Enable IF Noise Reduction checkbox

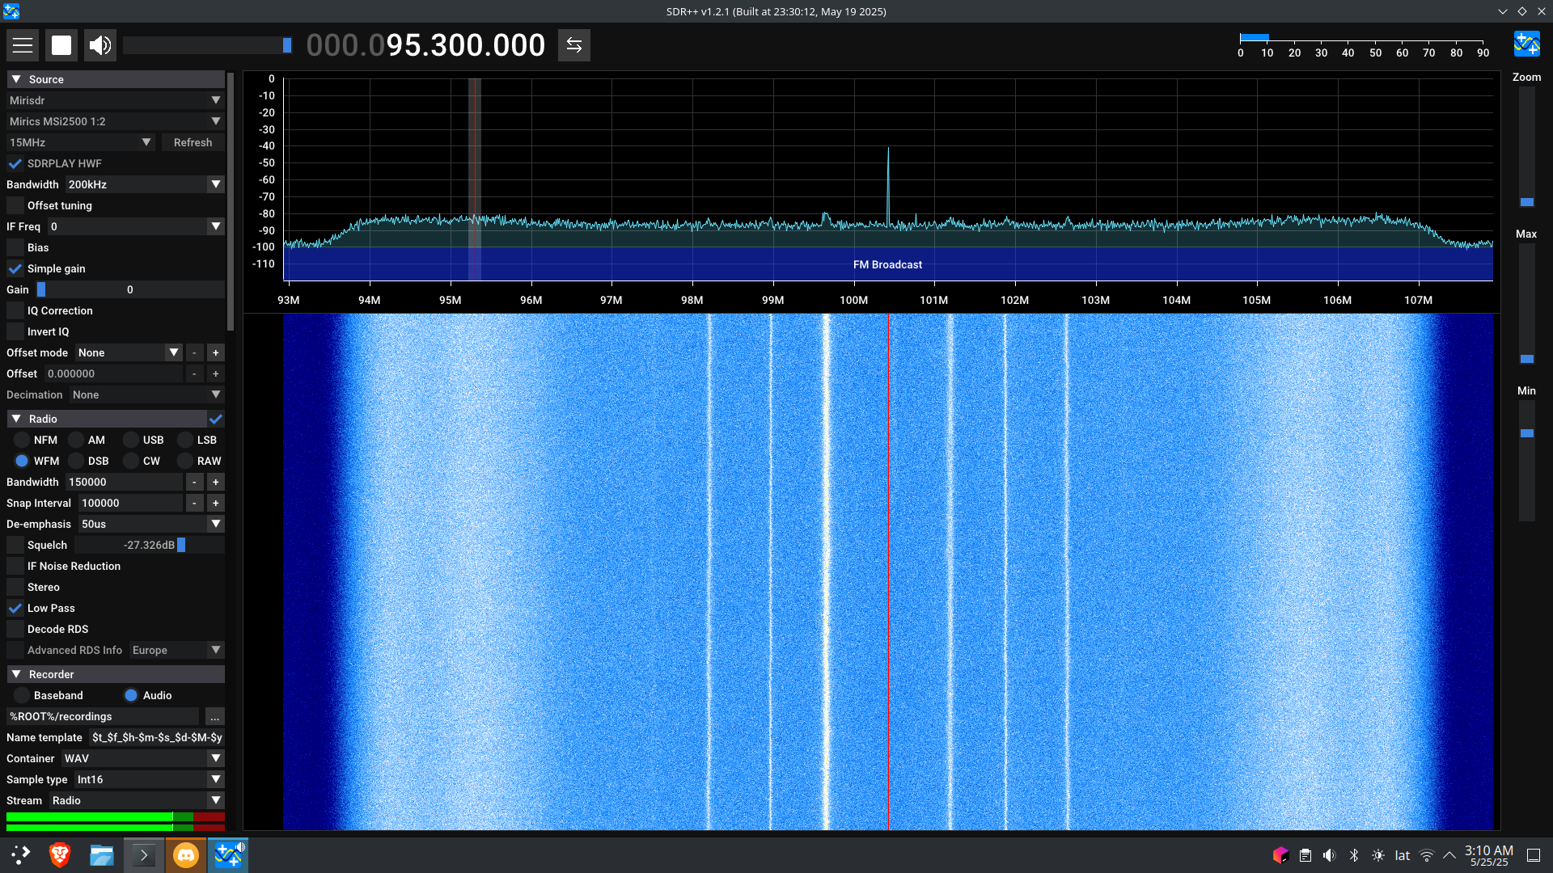pyautogui.click(x=15, y=566)
